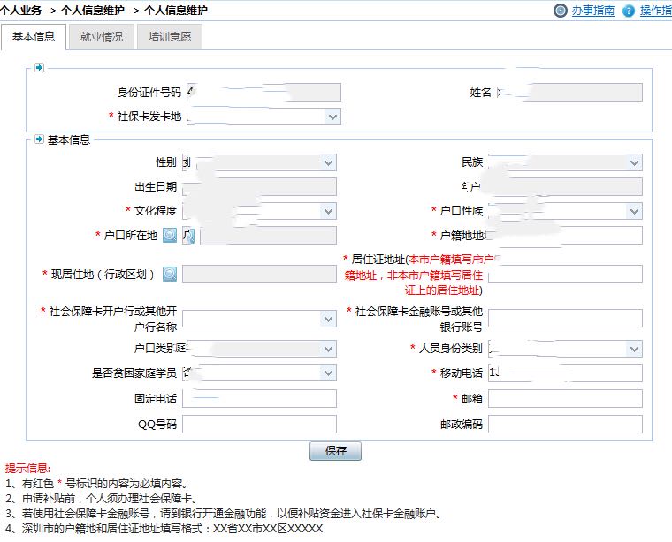Expand the 是否贫困家庭学员 dropdown
This screenshot has height=542, width=672.
(x=328, y=373)
